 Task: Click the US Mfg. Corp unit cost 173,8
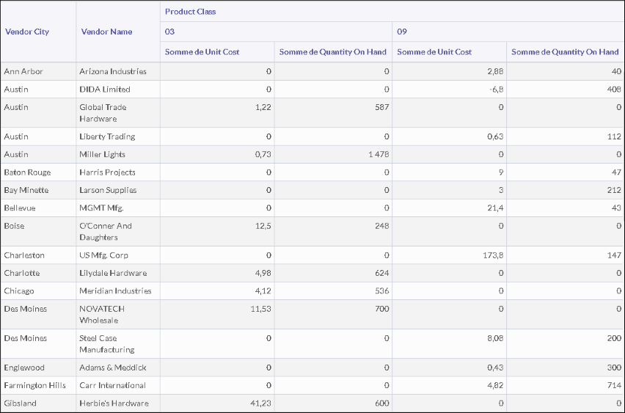pos(491,255)
